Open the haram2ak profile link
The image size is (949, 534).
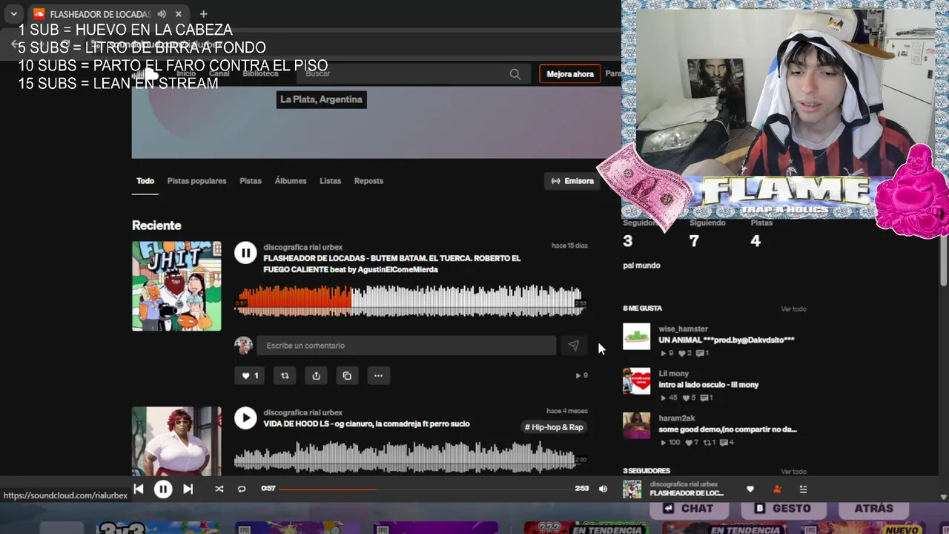pyautogui.click(x=676, y=418)
